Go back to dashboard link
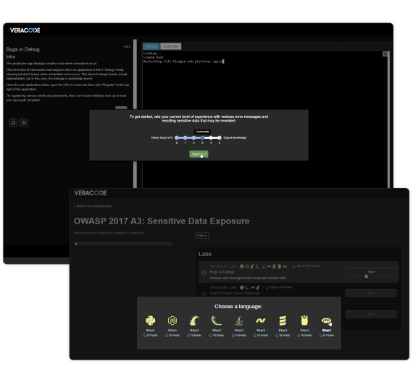413x382 pixels. point(93,206)
